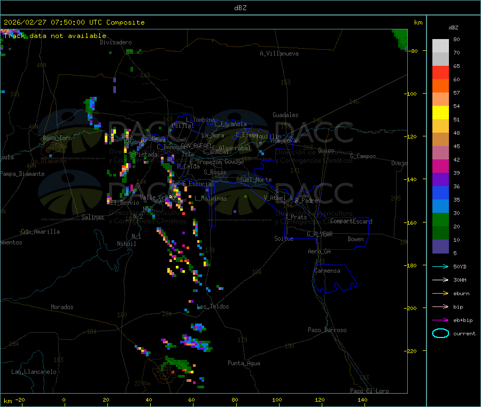Click the 'G_Campos' map label
The height and width of the screenshot is (407, 481).
363,156
